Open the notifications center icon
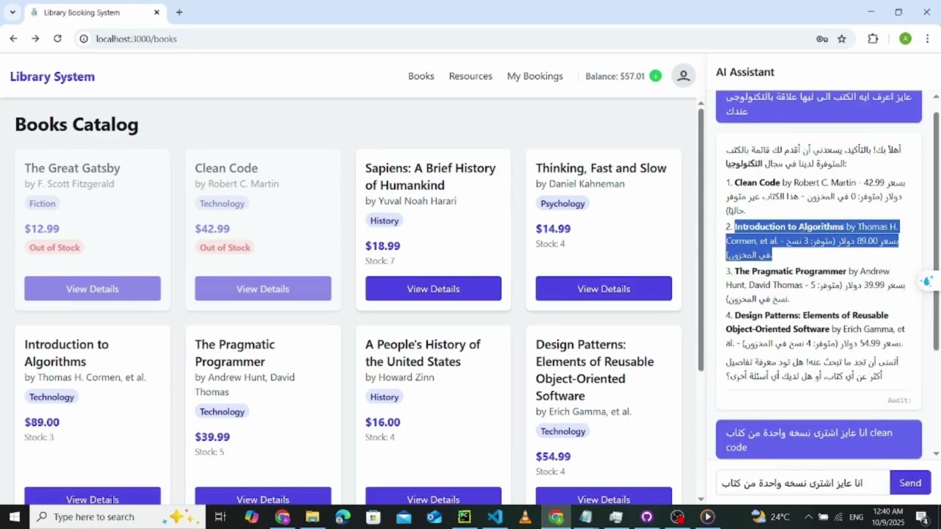This screenshot has width=941, height=529. pyautogui.click(x=921, y=517)
